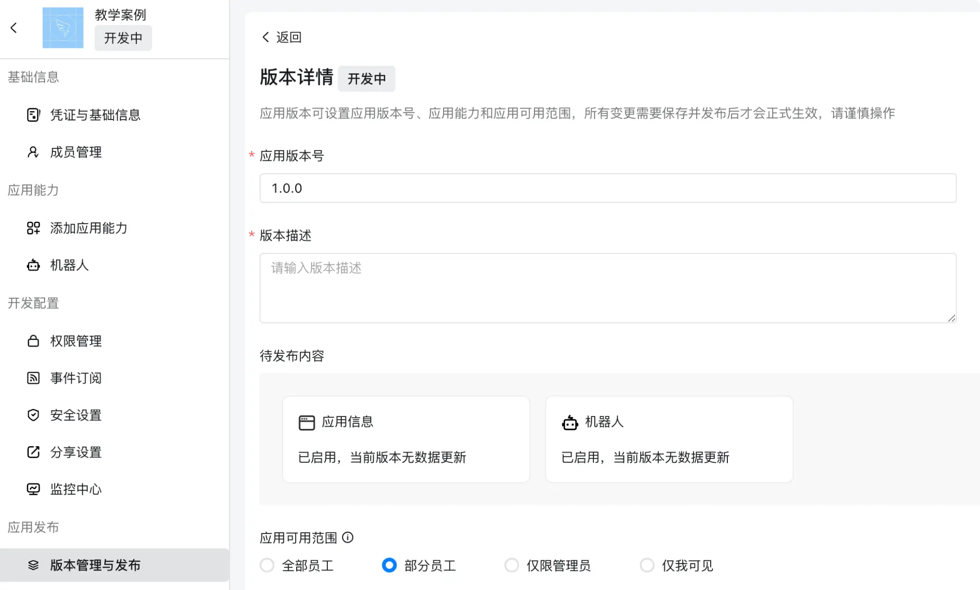The image size is (980, 590).
Task: Click the 监控中心 monitor icon
Action: (33, 489)
